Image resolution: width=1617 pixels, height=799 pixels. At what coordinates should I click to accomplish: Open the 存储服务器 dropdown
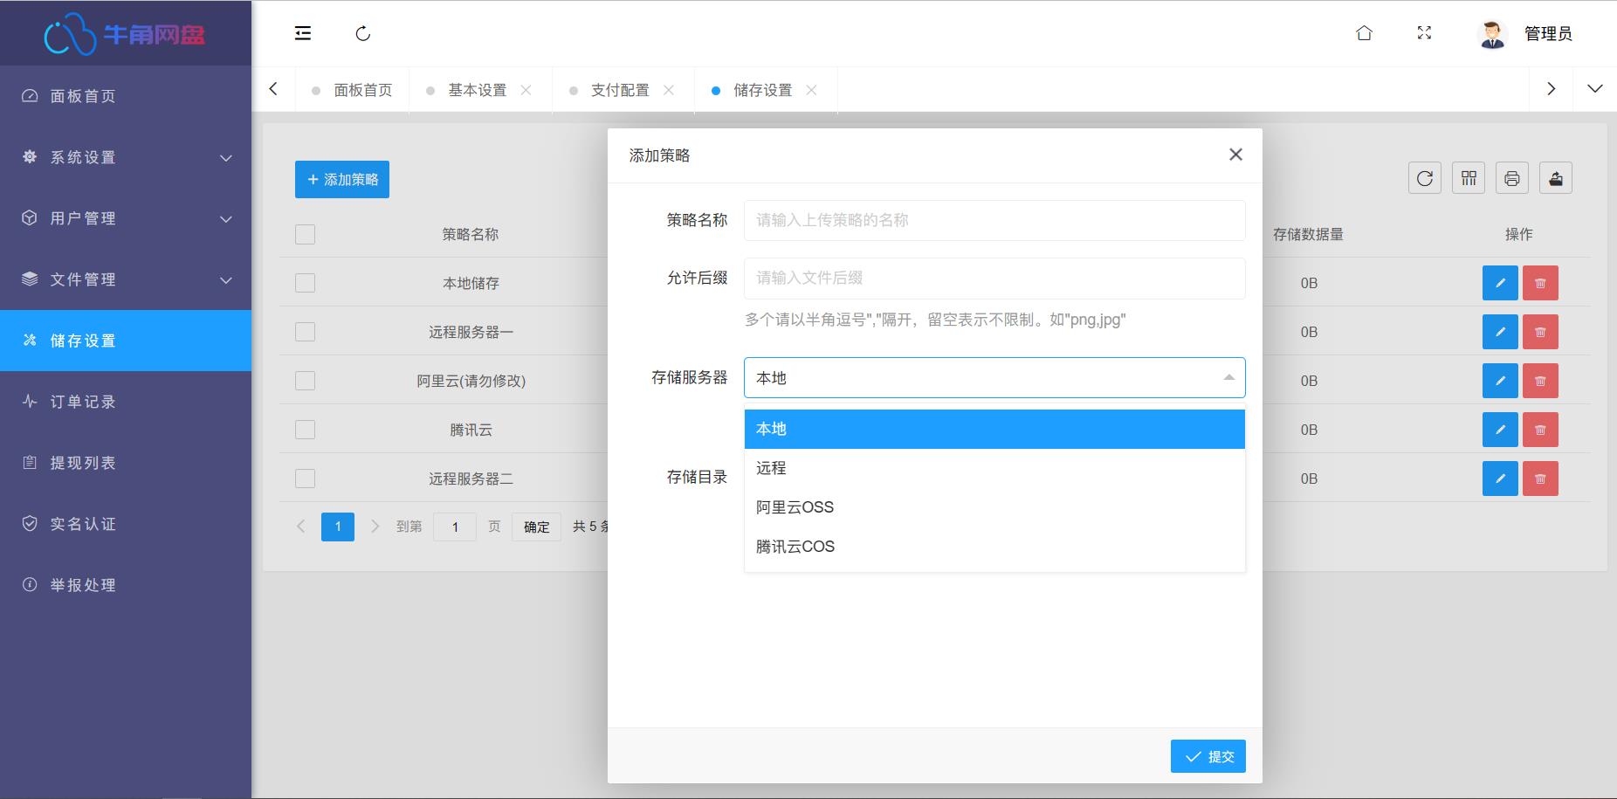994,377
